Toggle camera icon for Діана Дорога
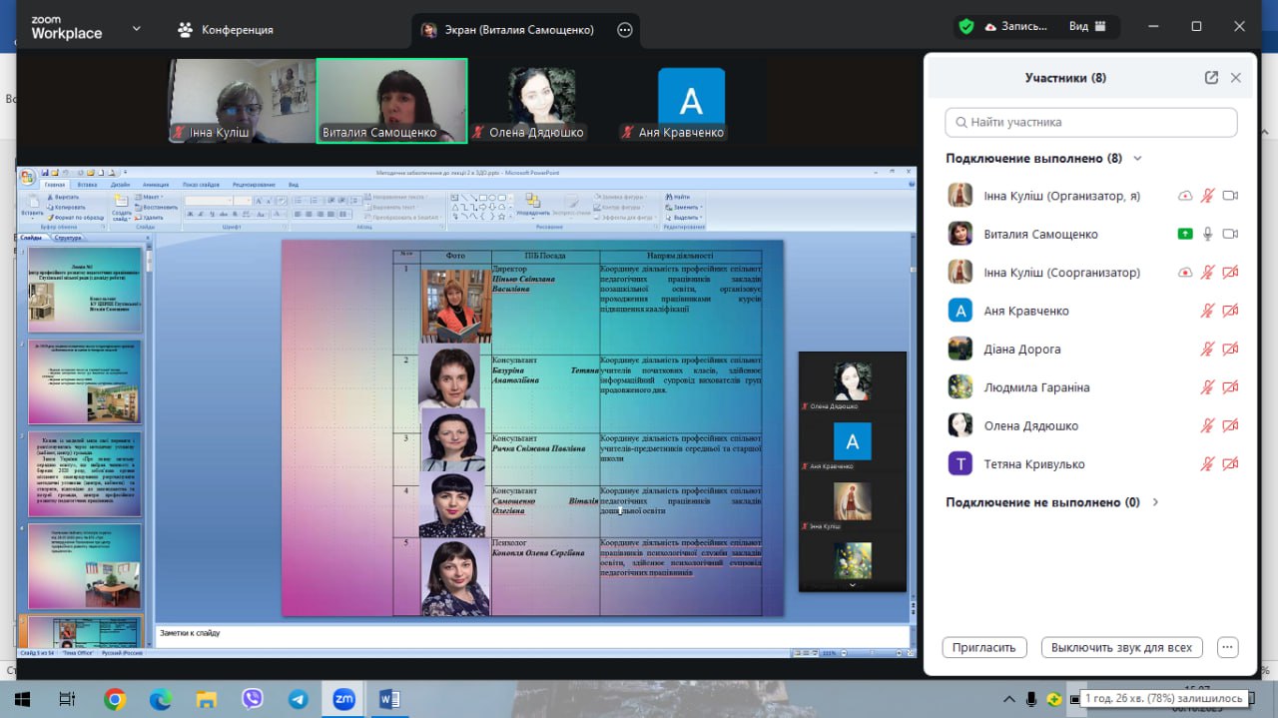Viewport: 1278px width, 718px height. pos(1230,350)
